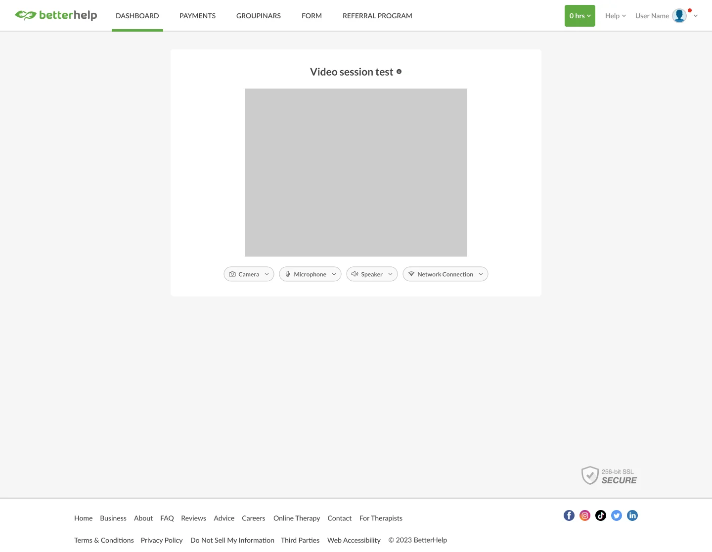Expand the Microphone dropdown
712x552 pixels.
(x=310, y=274)
